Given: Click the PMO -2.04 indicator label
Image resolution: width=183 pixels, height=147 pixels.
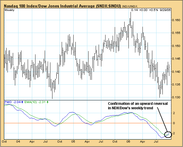Looking at the screenshot, I should pos(12,102).
